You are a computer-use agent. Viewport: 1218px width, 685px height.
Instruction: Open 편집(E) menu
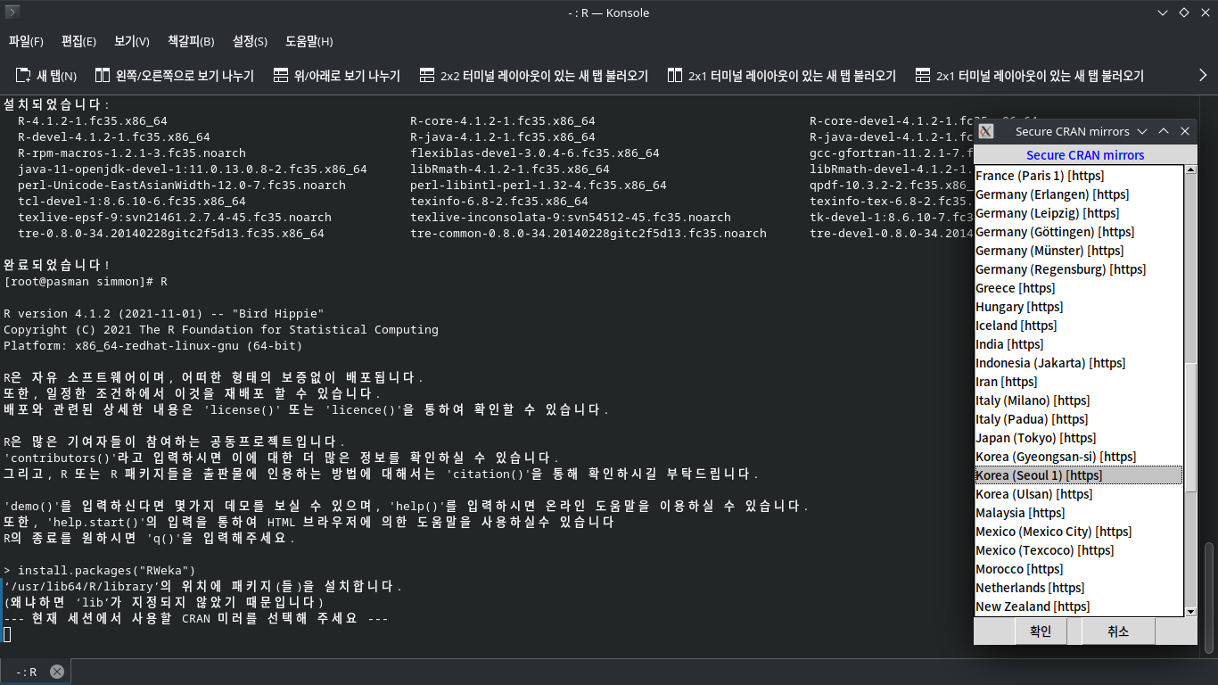pos(78,41)
